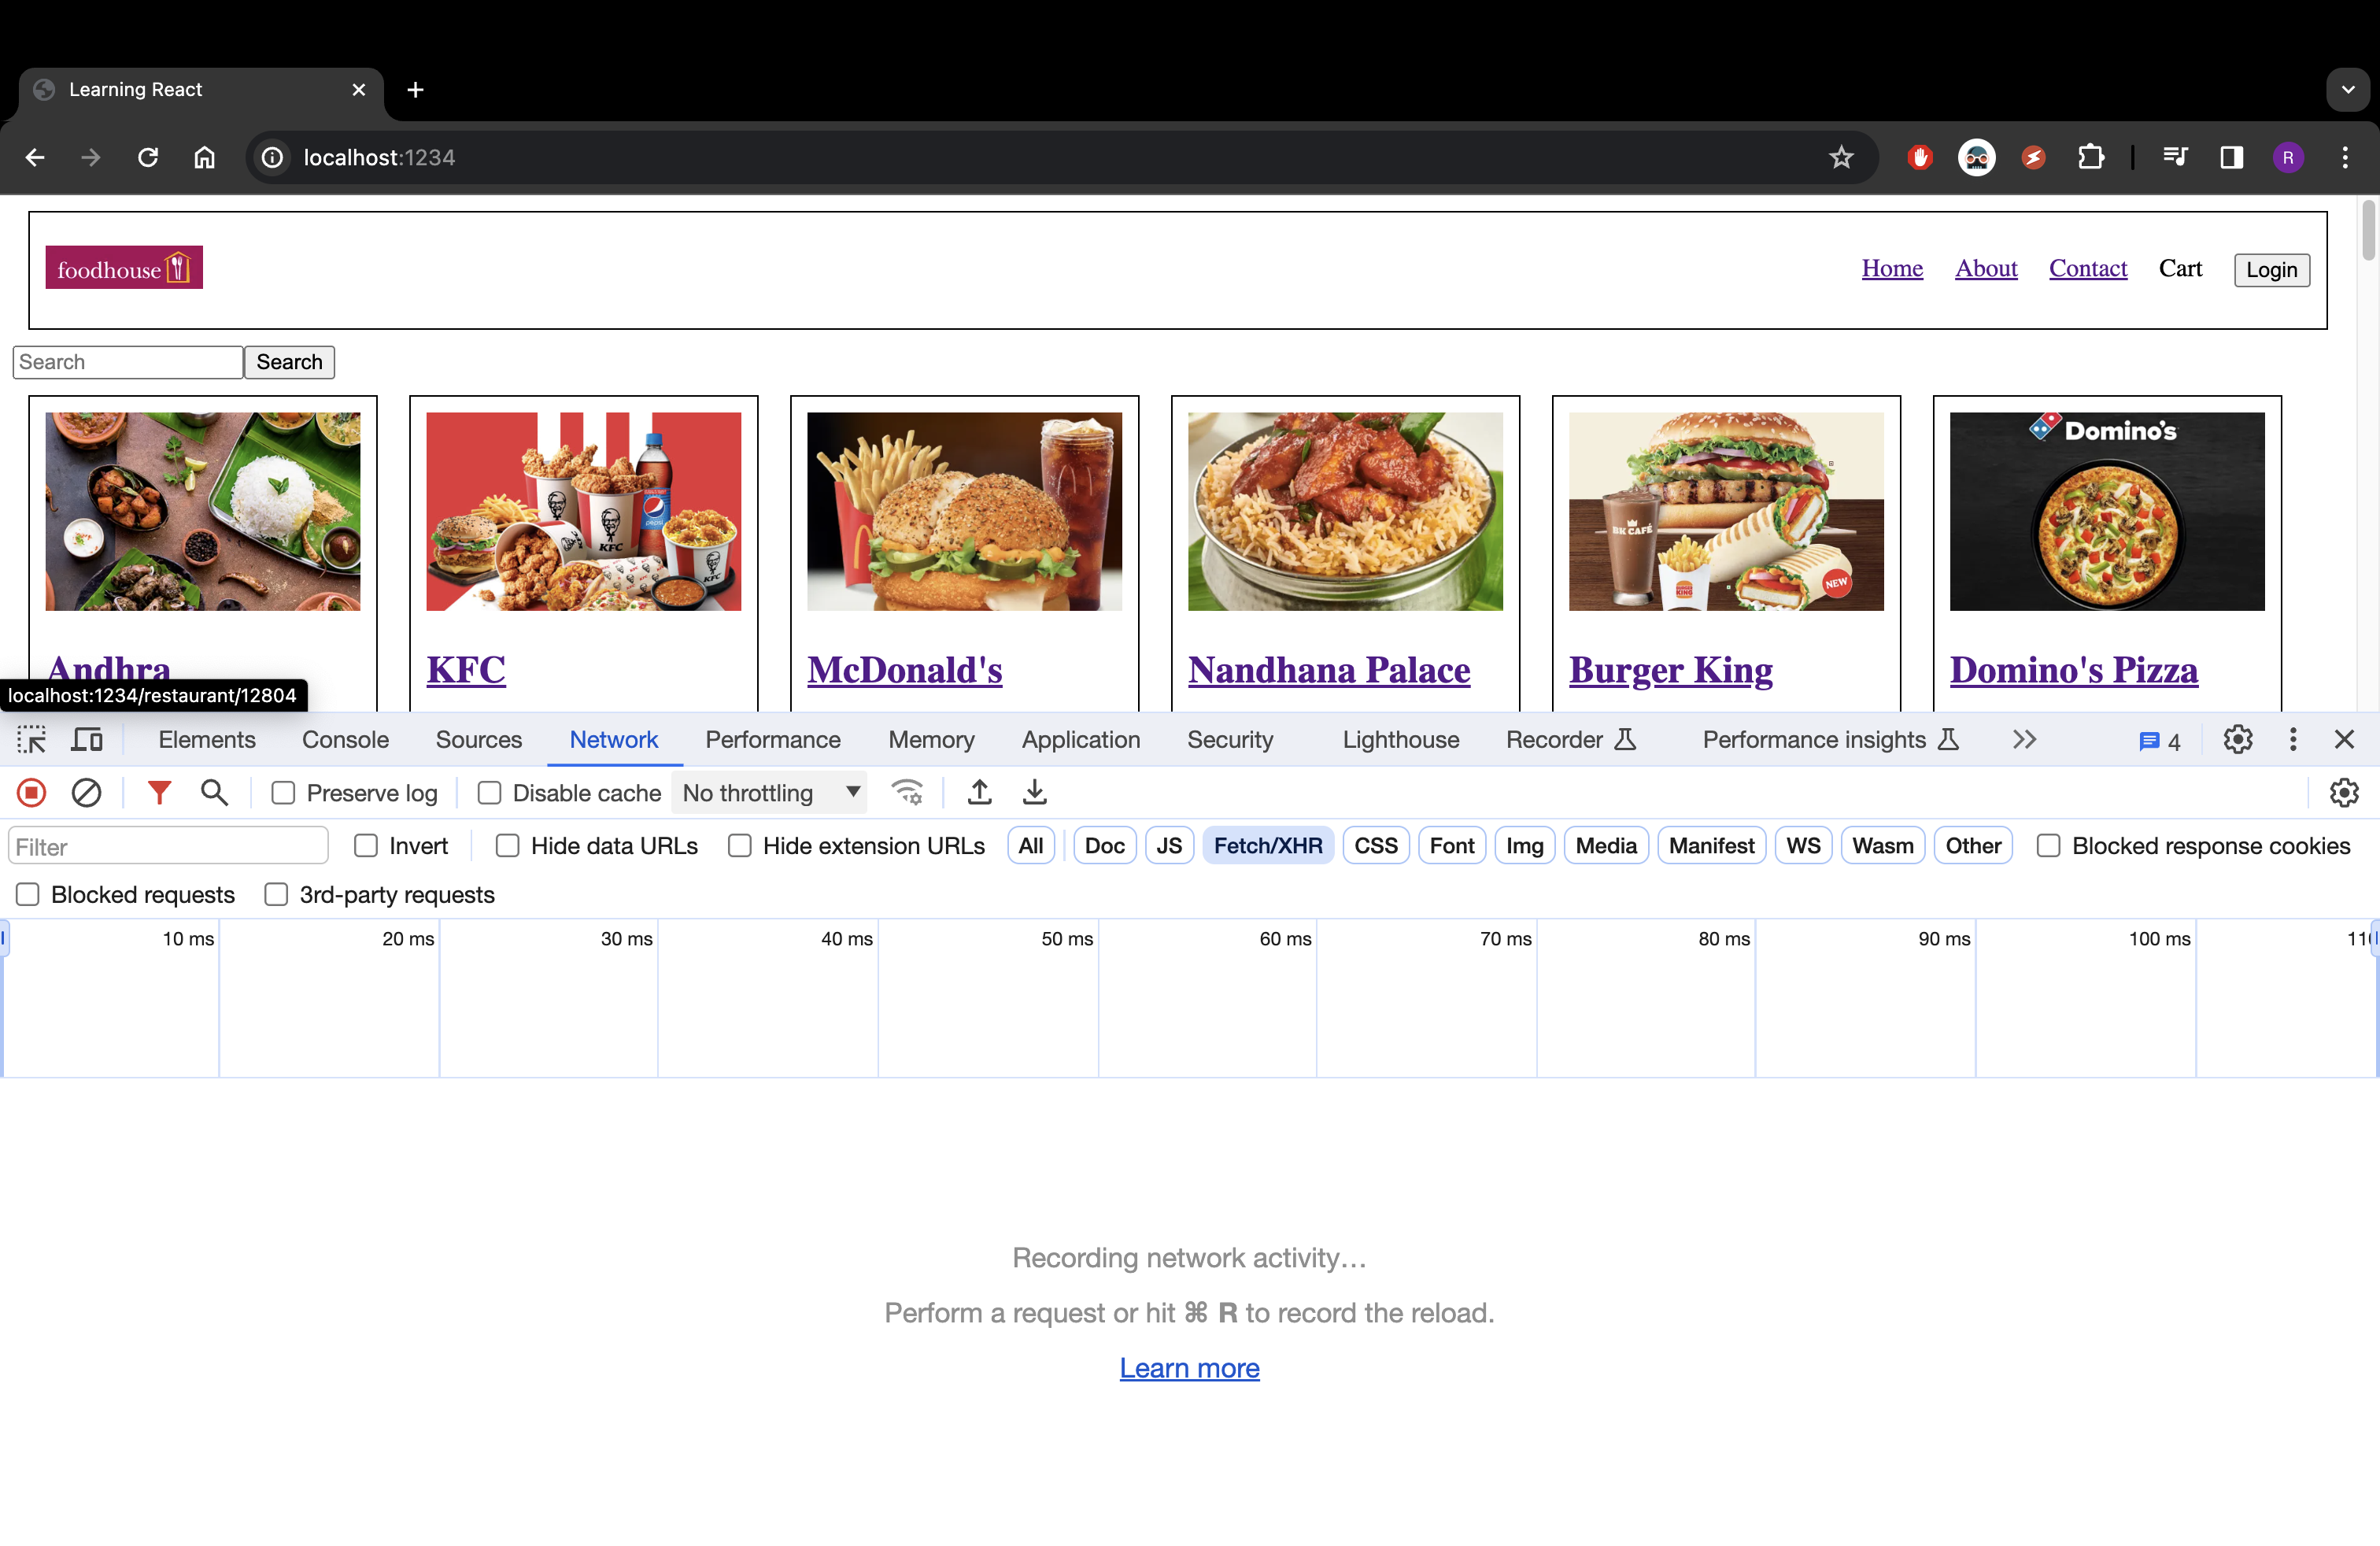The width and height of the screenshot is (2380, 1546).
Task: Import HAR file upload icon
Action: [980, 793]
